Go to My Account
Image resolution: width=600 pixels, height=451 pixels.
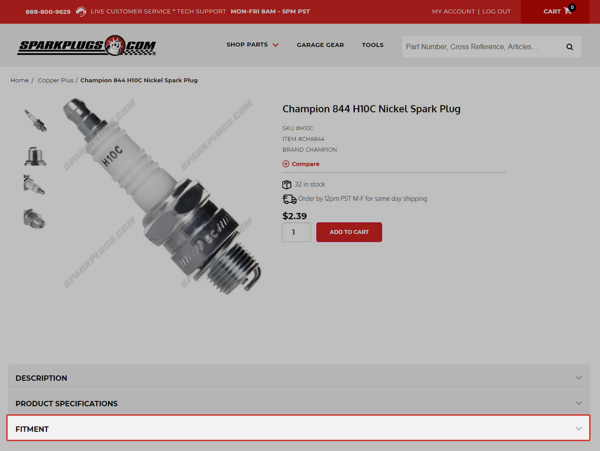453,12
